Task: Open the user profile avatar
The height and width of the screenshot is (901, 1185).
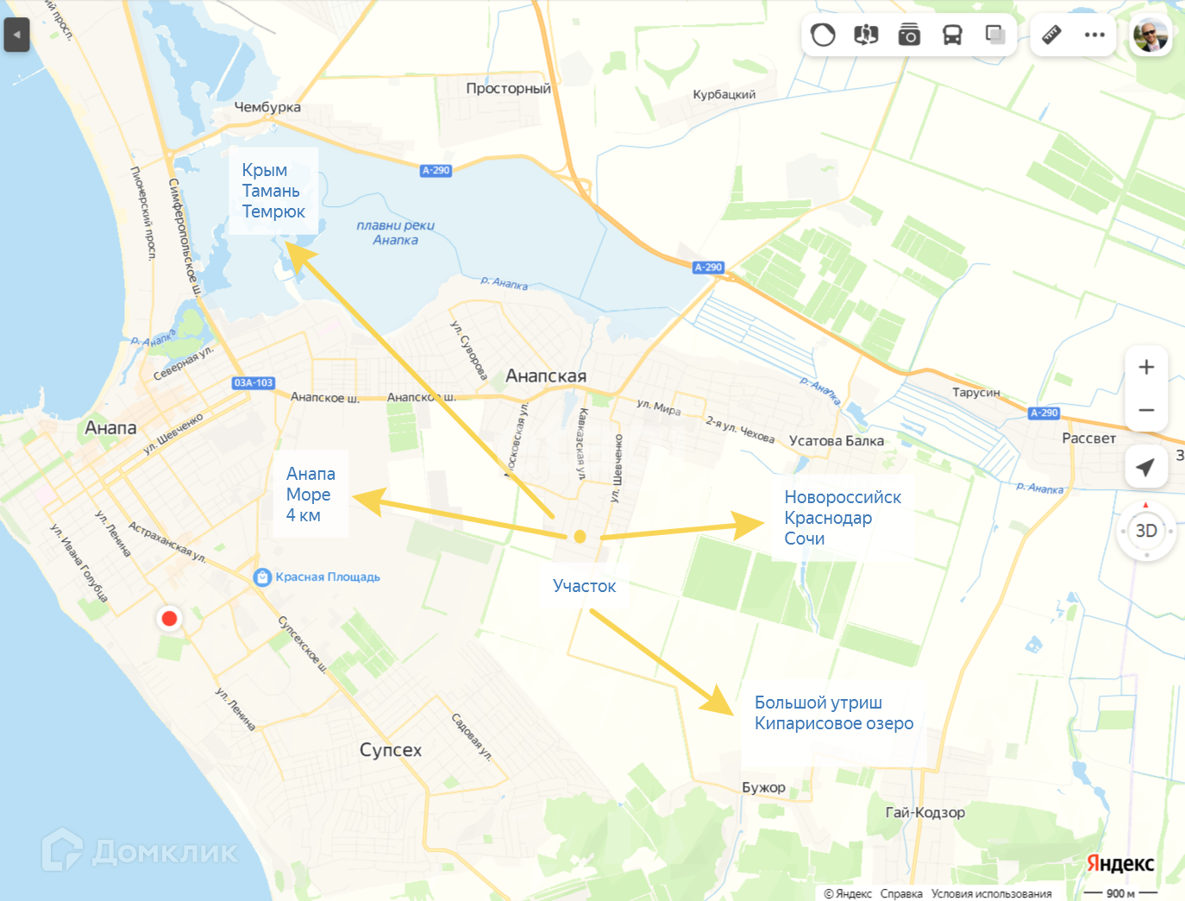Action: pos(1151,35)
